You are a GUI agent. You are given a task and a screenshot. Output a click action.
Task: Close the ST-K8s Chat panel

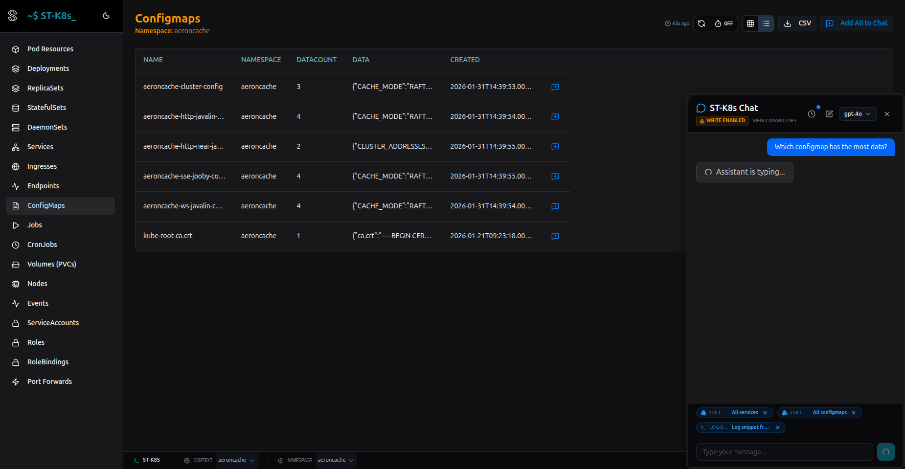pyautogui.click(x=887, y=114)
